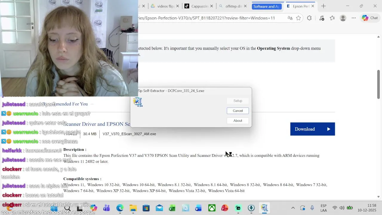This screenshot has width=382, height=215.
Task: Click the Edge sync tray icon
Action: [303, 208]
